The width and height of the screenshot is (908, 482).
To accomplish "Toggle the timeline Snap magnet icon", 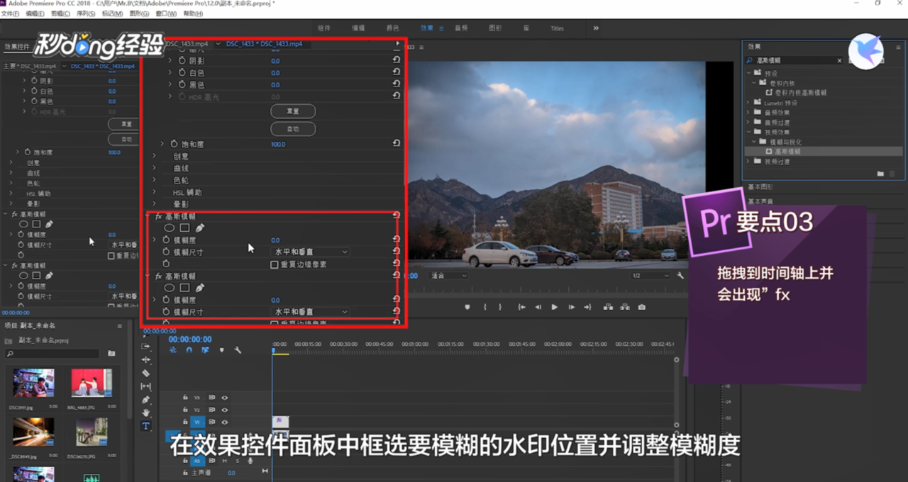I will pos(189,350).
